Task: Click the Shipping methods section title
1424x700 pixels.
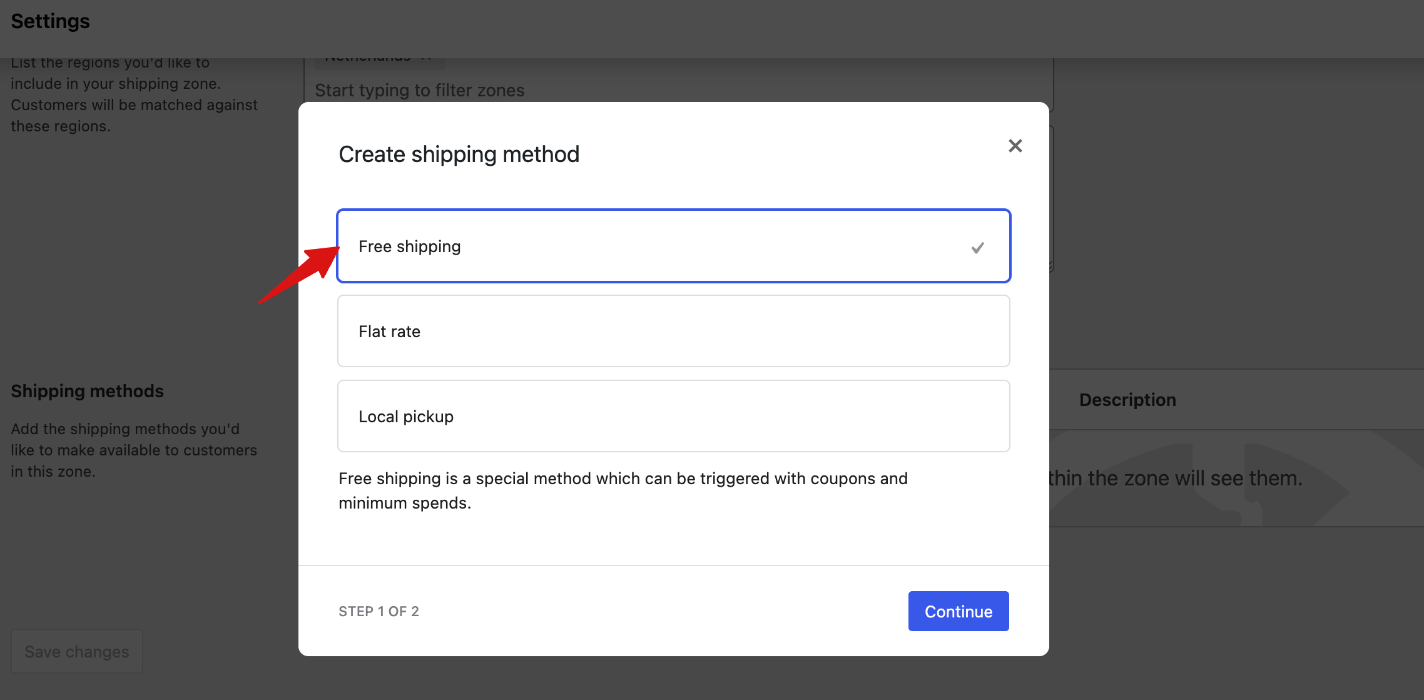Action: pyautogui.click(x=86, y=390)
